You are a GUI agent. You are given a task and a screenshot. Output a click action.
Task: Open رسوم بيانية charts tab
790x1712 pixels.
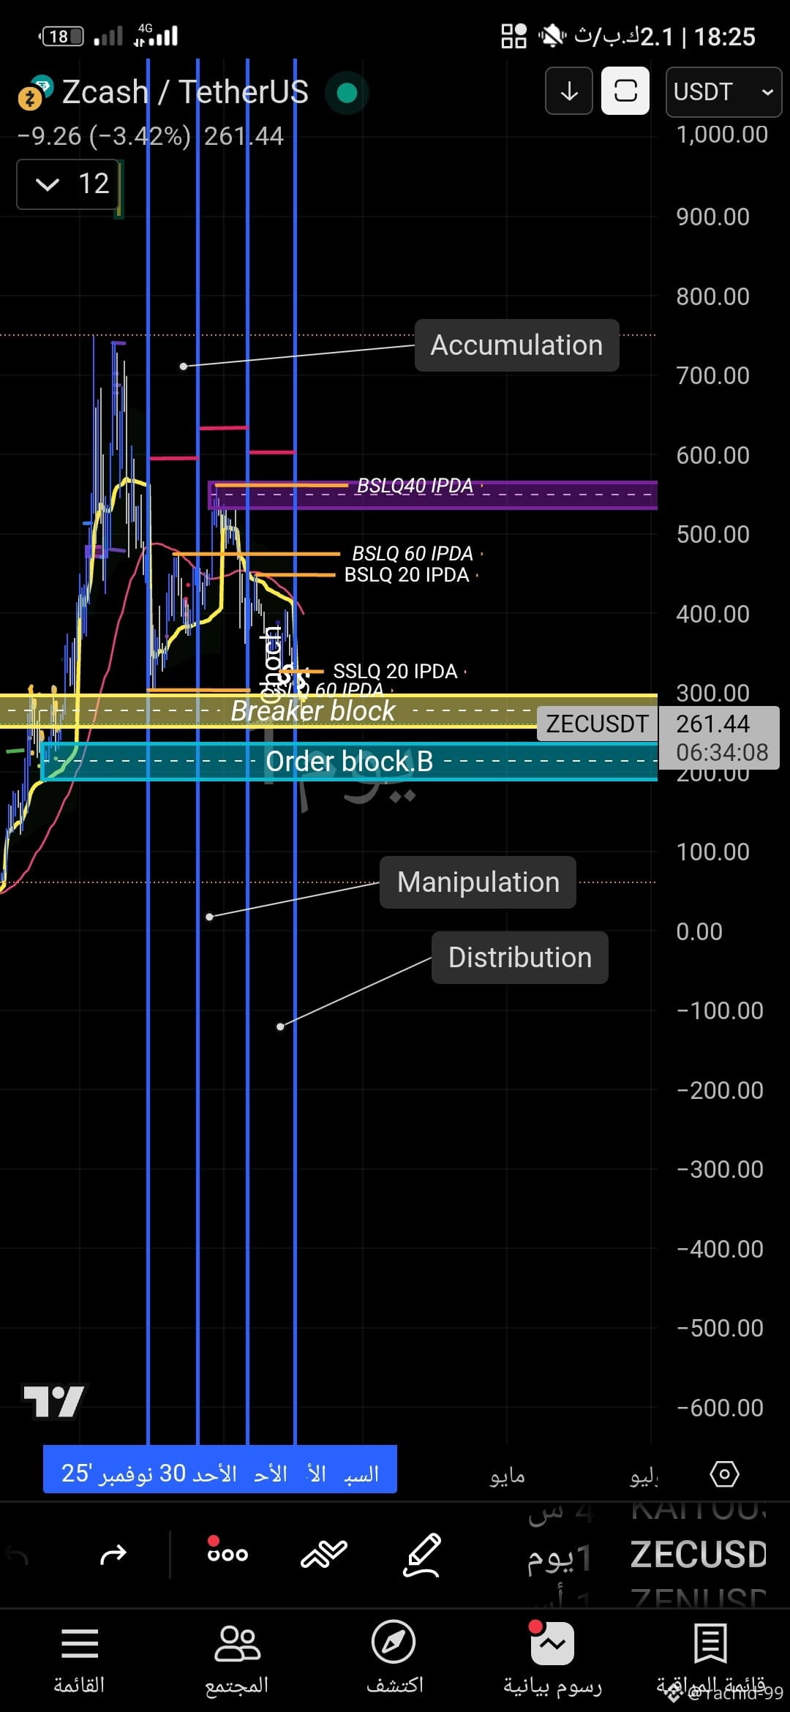552,1659
